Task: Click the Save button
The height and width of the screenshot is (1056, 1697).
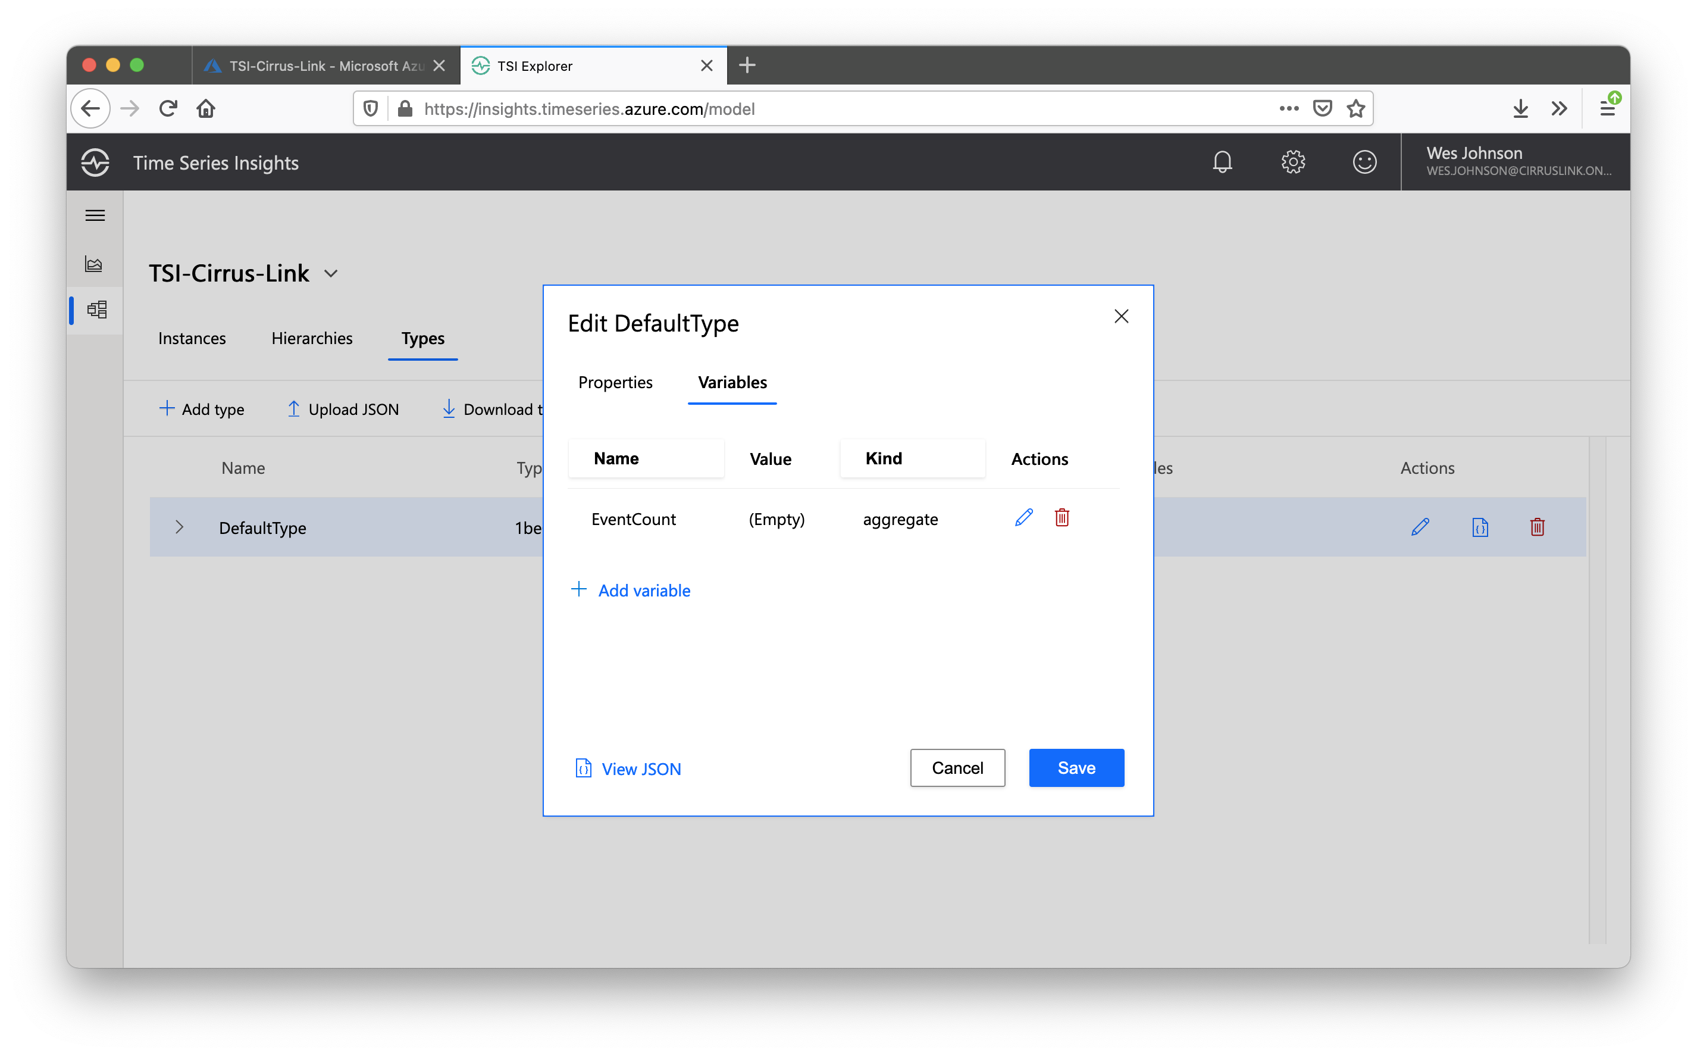Action: coord(1076,767)
